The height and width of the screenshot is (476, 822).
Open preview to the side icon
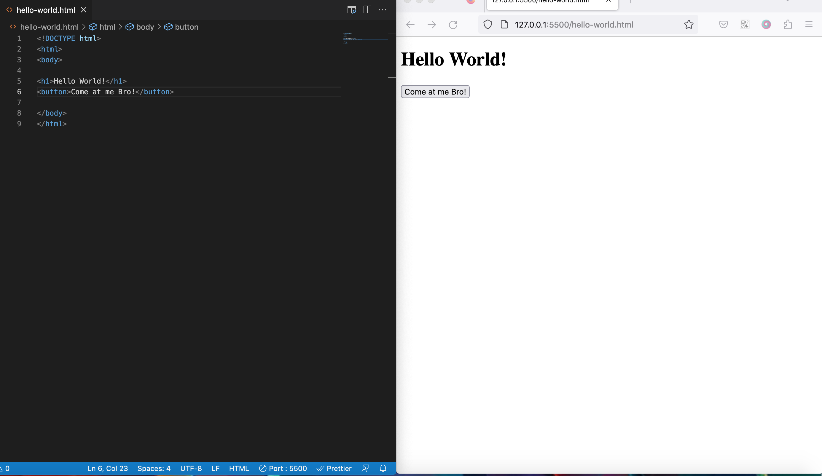(351, 10)
